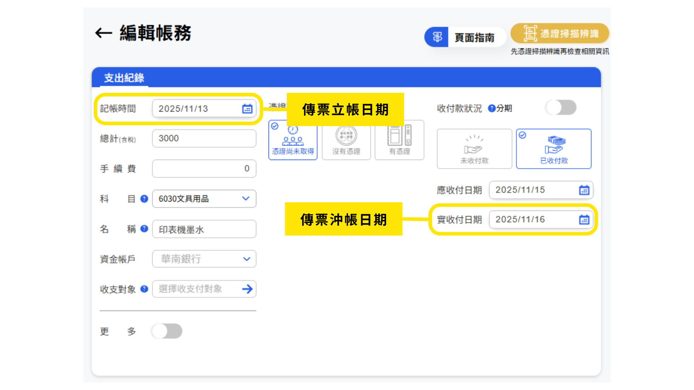Open the 頁面指南 page guide
Viewport: 694px width, 390px height.
[x=466, y=37]
